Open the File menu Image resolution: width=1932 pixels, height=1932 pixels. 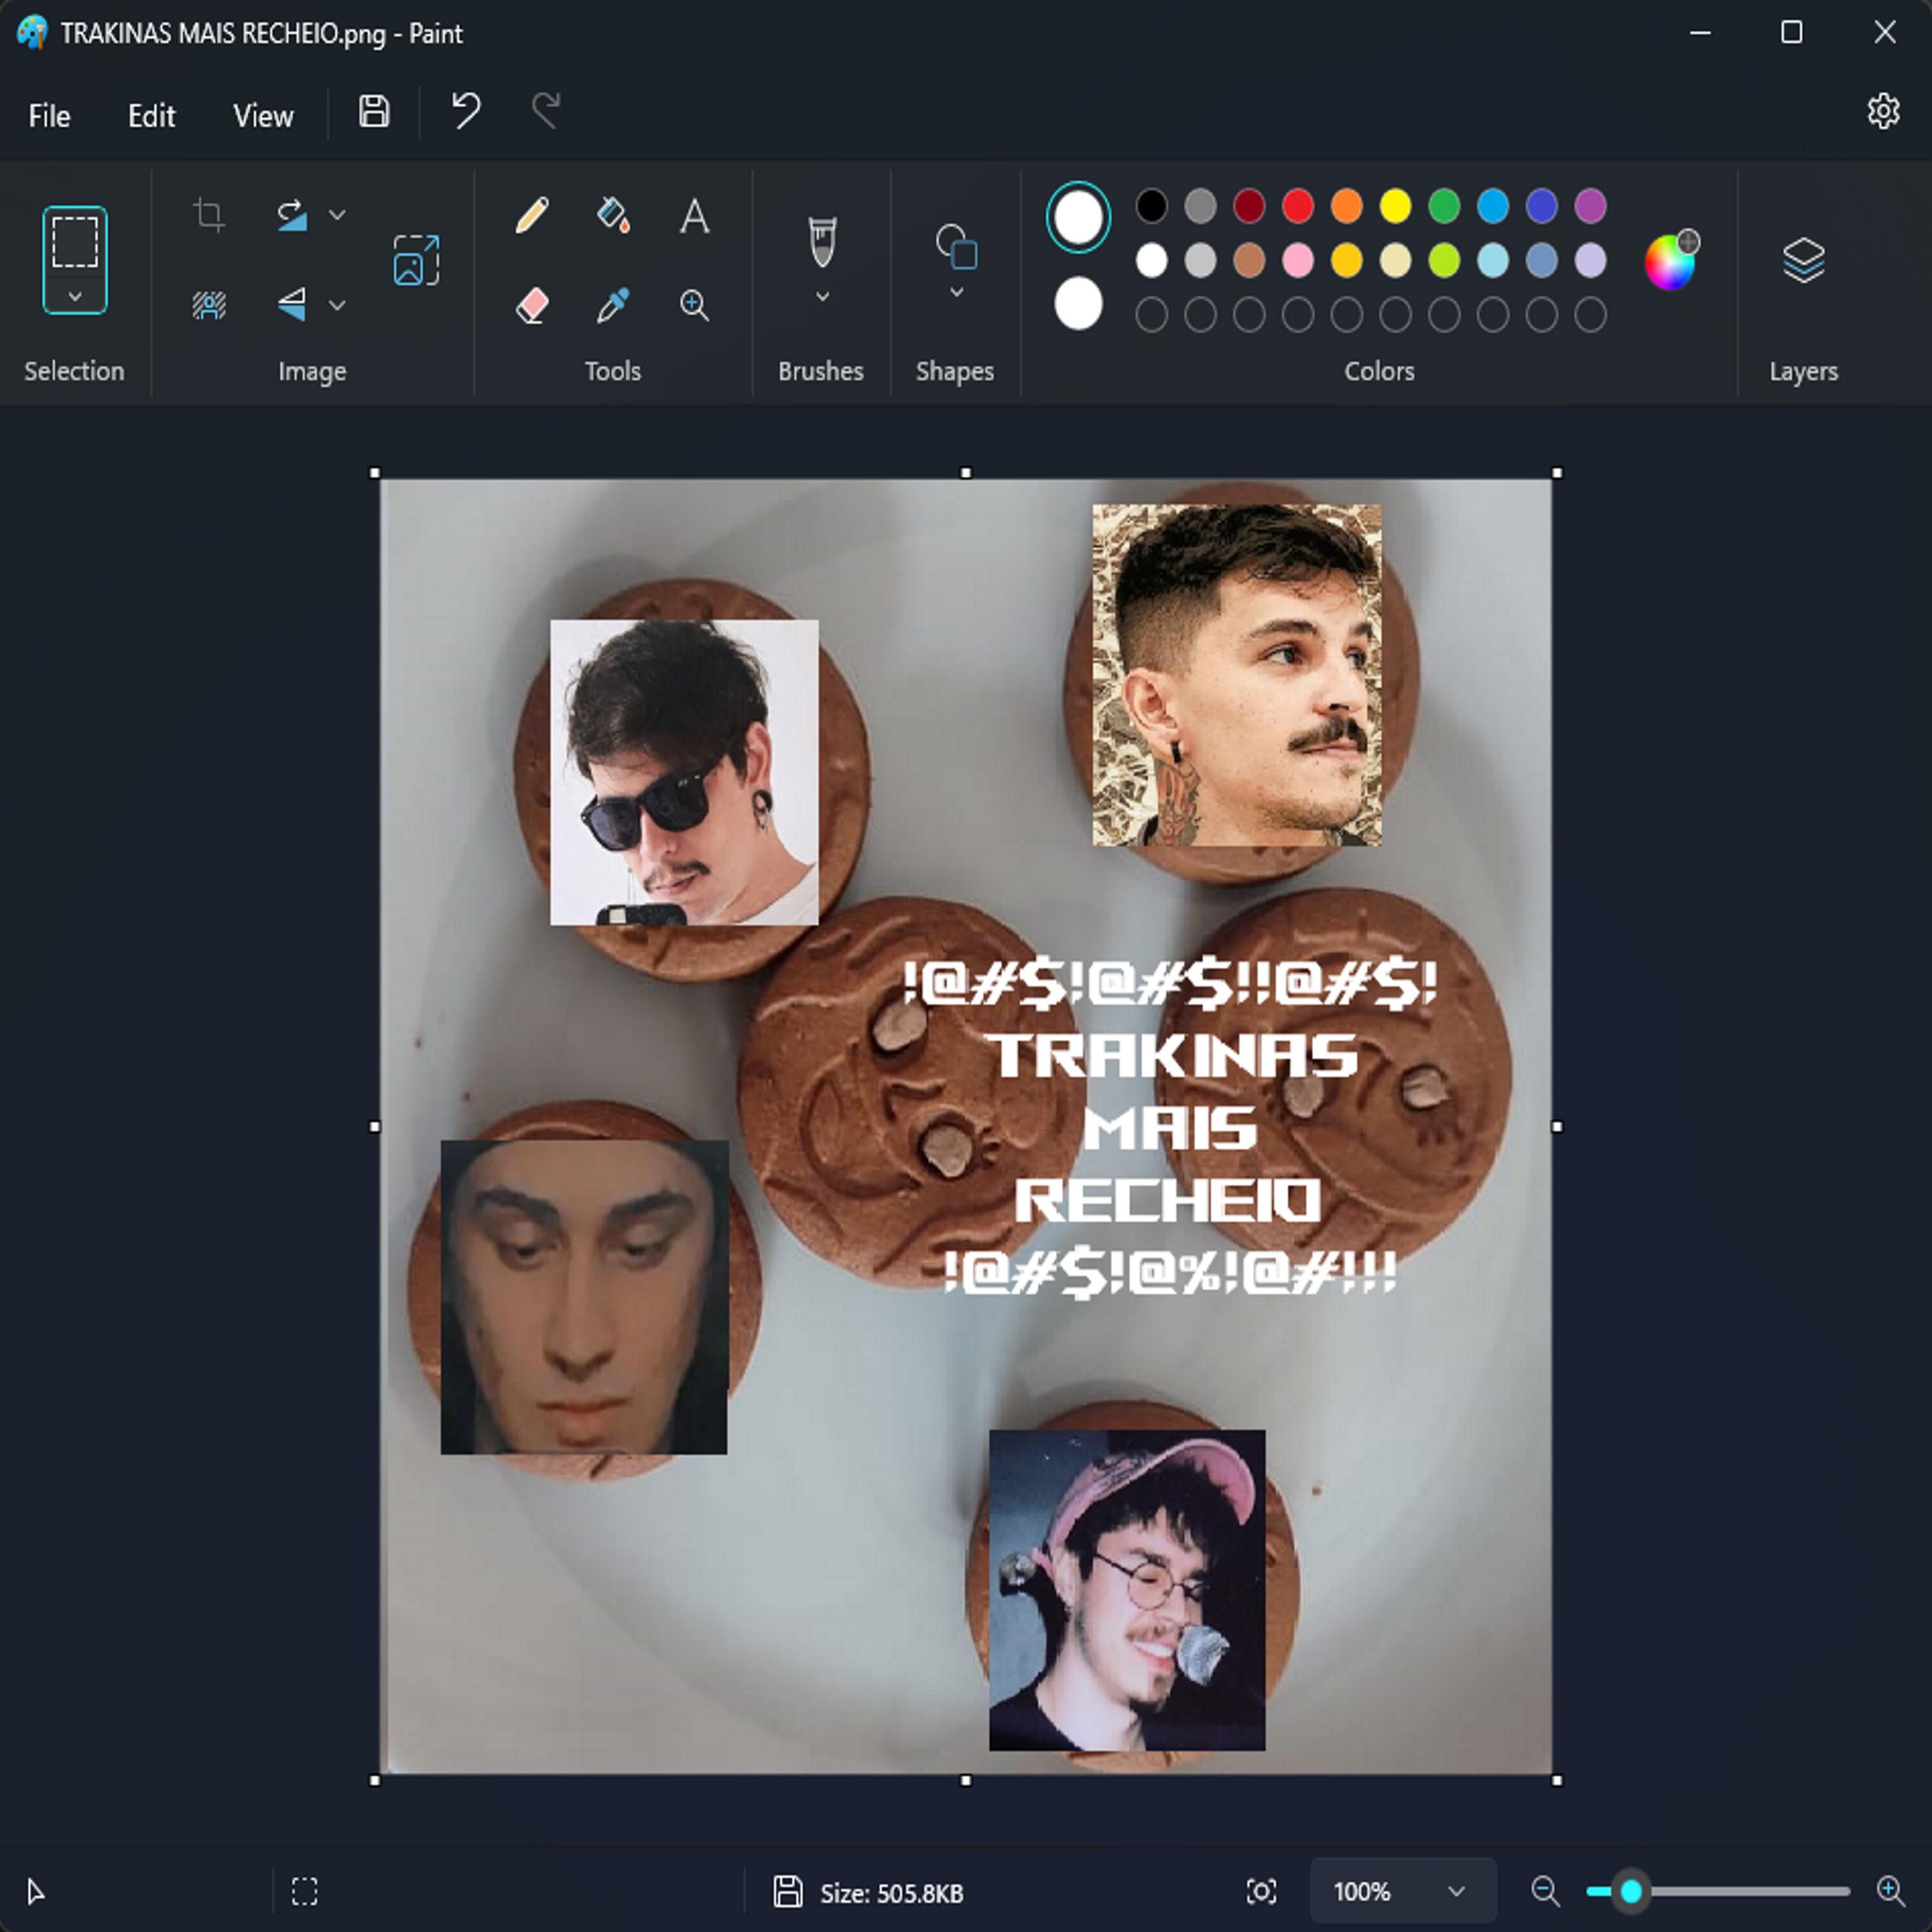(x=49, y=116)
